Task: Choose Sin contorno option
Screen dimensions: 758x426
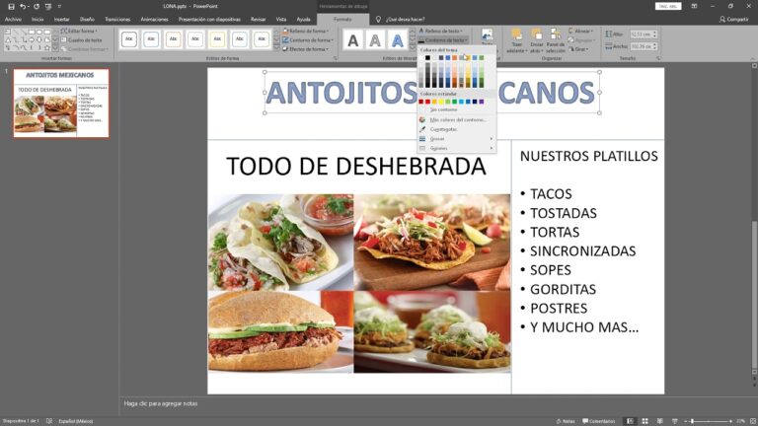Action: pos(456,109)
